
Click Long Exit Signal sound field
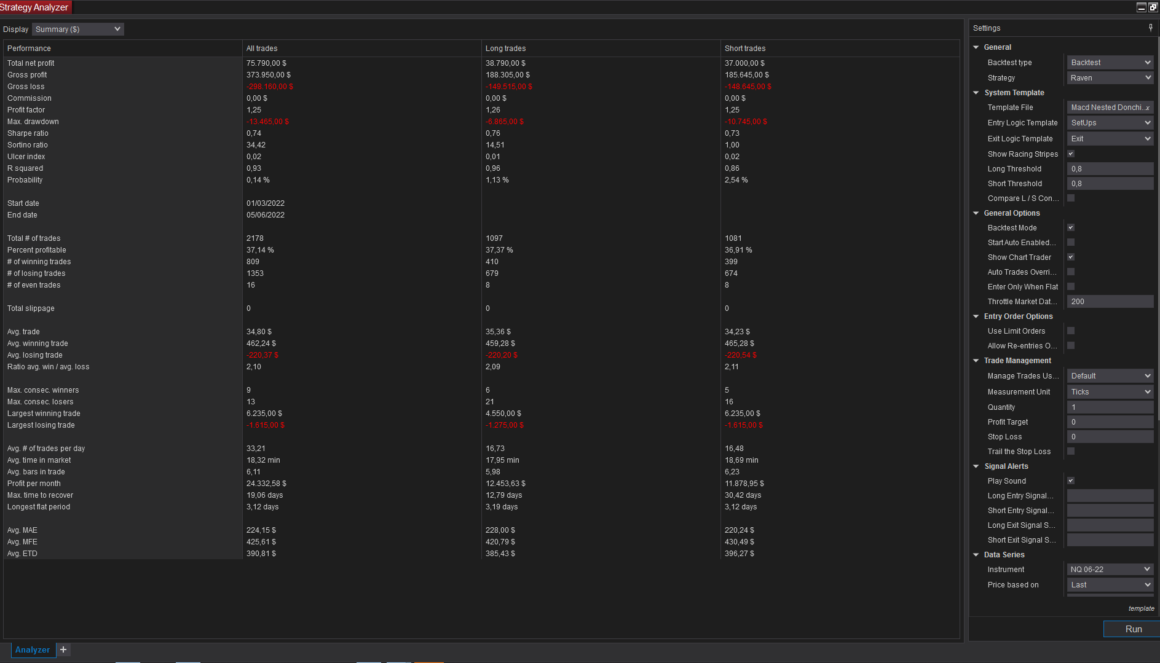point(1110,525)
